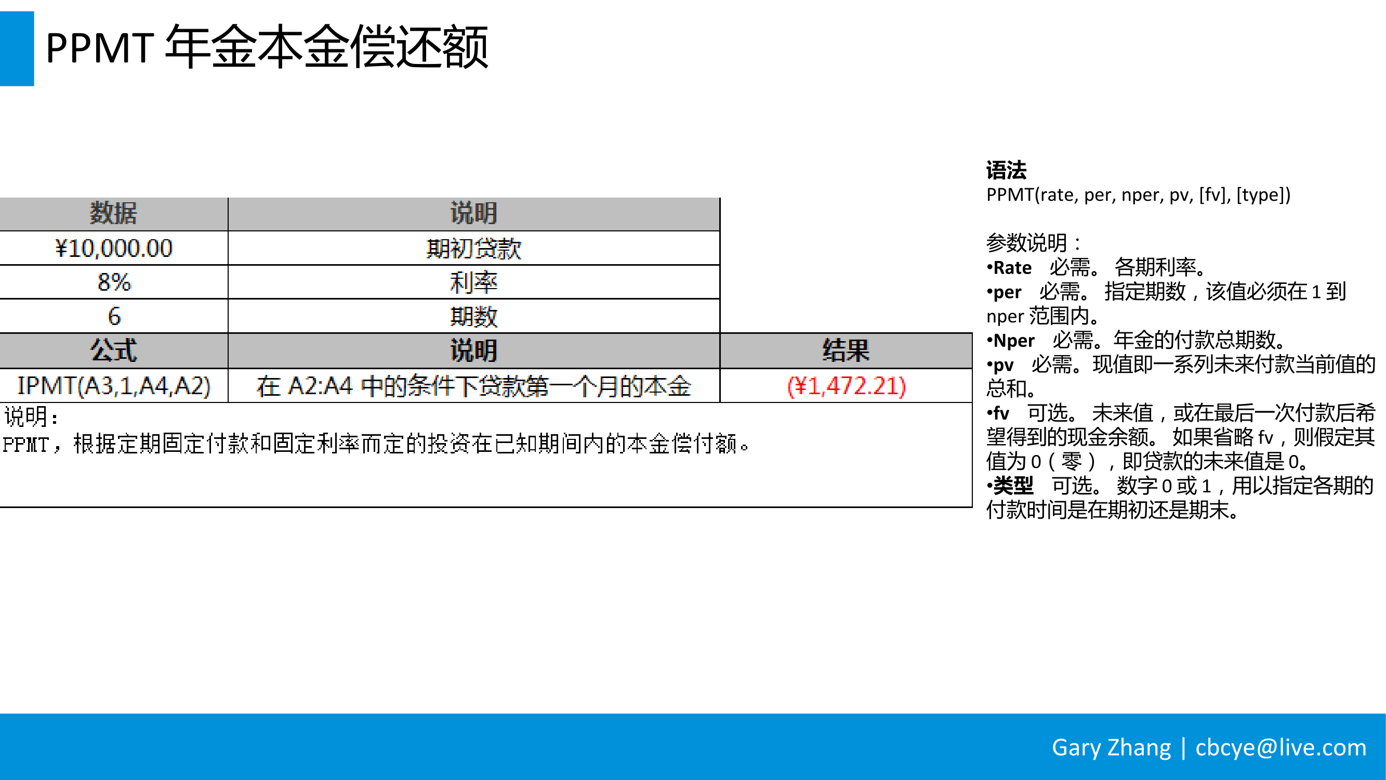1386x780 pixels.
Task: Click the '¥10,000.00' data cell
Action: 113,248
